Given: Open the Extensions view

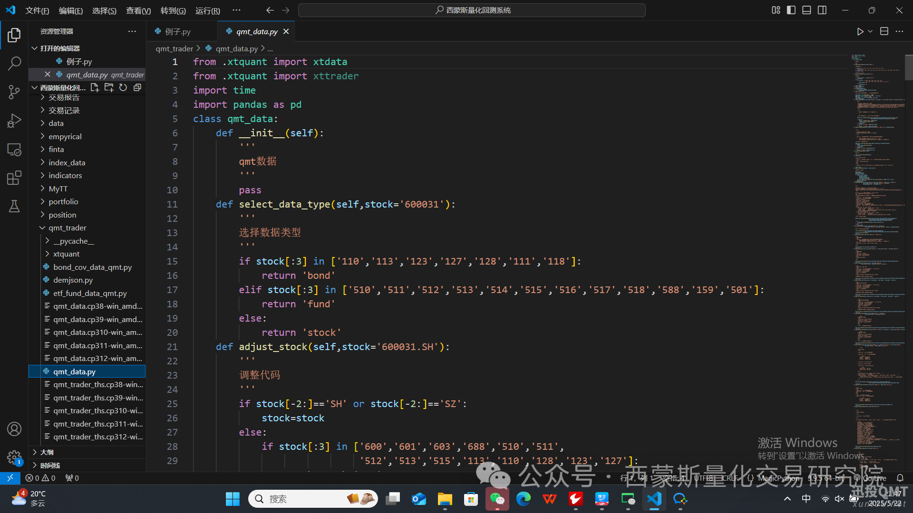Looking at the screenshot, I should coord(14,178).
